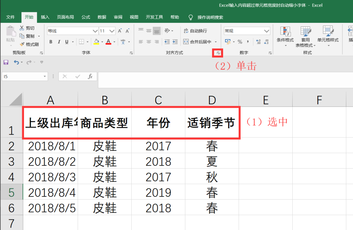This screenshot has width=353, height=230.
Task: Toggle bottom vertical alignment
Action: coord(157,31)
